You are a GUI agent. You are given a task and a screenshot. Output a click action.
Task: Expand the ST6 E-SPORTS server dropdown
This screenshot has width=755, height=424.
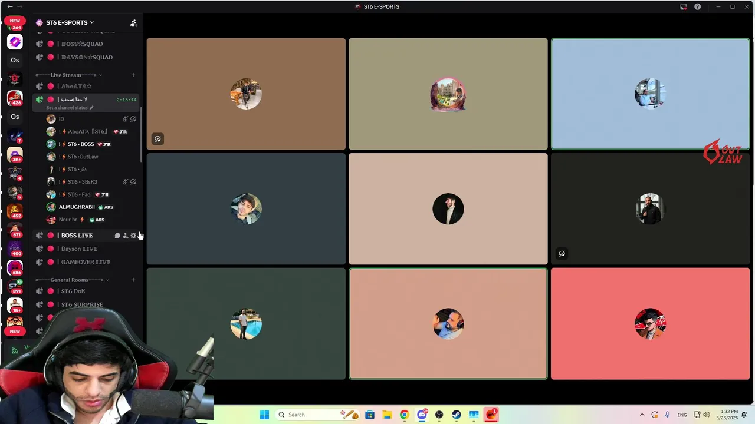[91, 22]
